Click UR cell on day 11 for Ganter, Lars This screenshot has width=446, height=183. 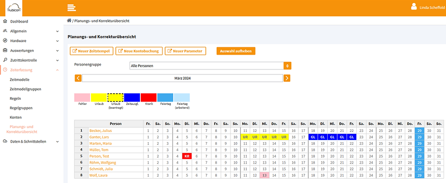pos(245,137)
